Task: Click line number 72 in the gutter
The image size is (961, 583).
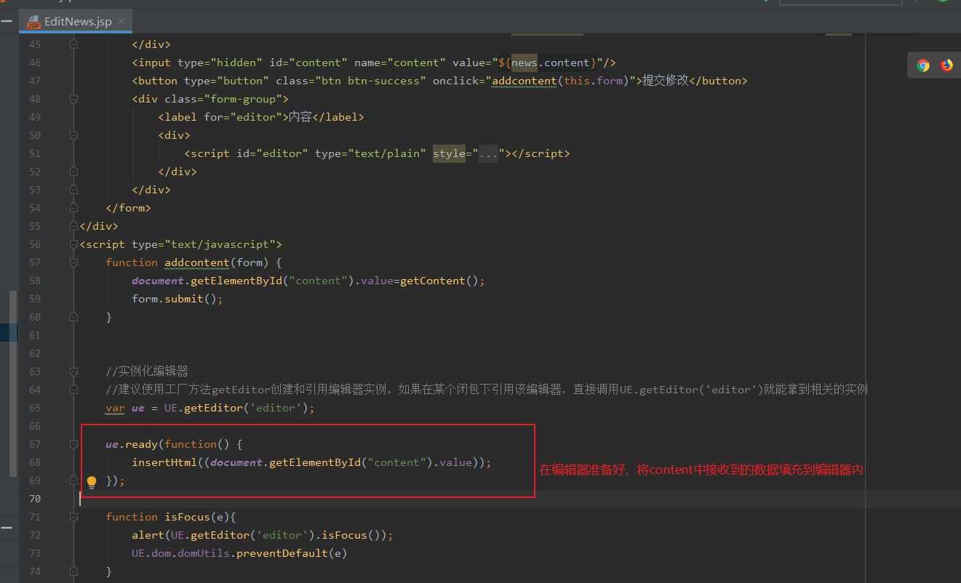Action: 35,535
